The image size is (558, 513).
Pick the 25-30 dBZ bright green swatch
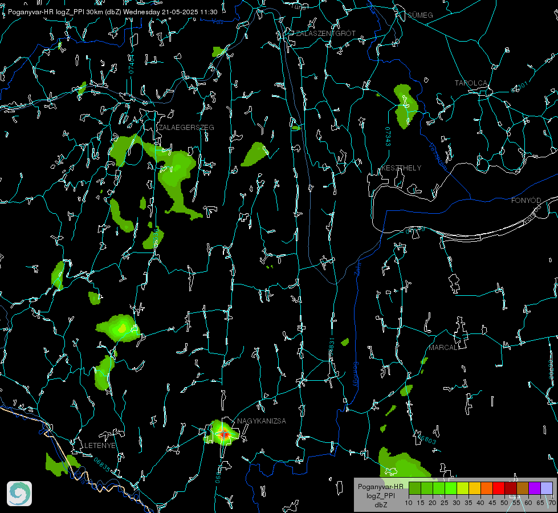pyautogui.click(x=451, y=488)
